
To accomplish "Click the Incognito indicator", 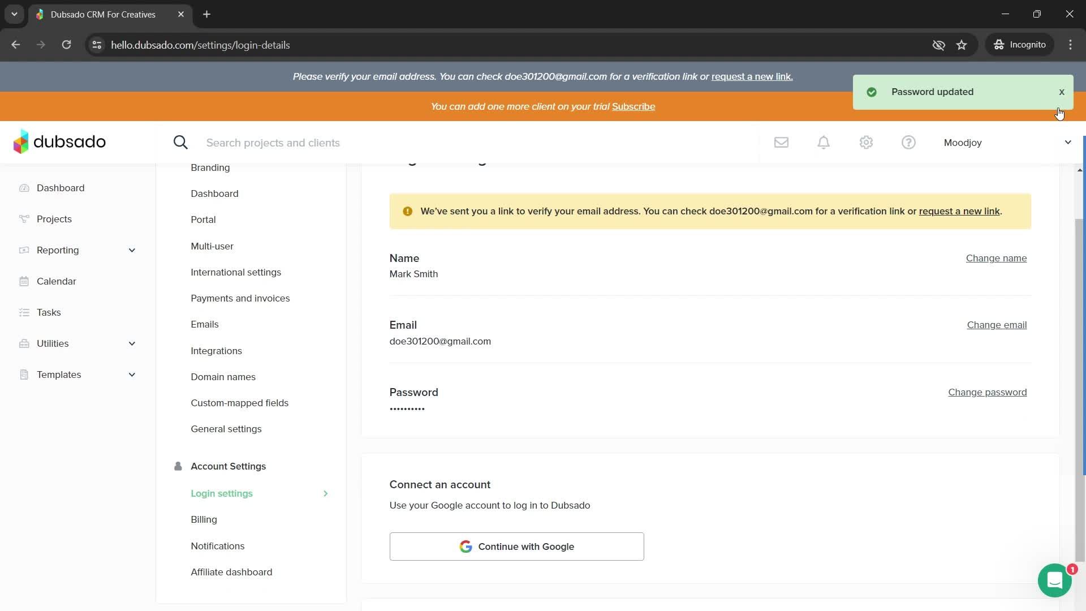I will (1020, 45).
